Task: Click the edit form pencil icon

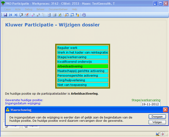Action: tap(27, 15)
